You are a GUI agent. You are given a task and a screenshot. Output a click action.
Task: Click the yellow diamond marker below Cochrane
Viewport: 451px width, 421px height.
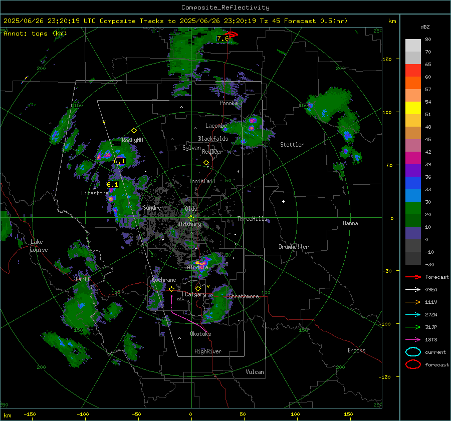click(172, 289)
